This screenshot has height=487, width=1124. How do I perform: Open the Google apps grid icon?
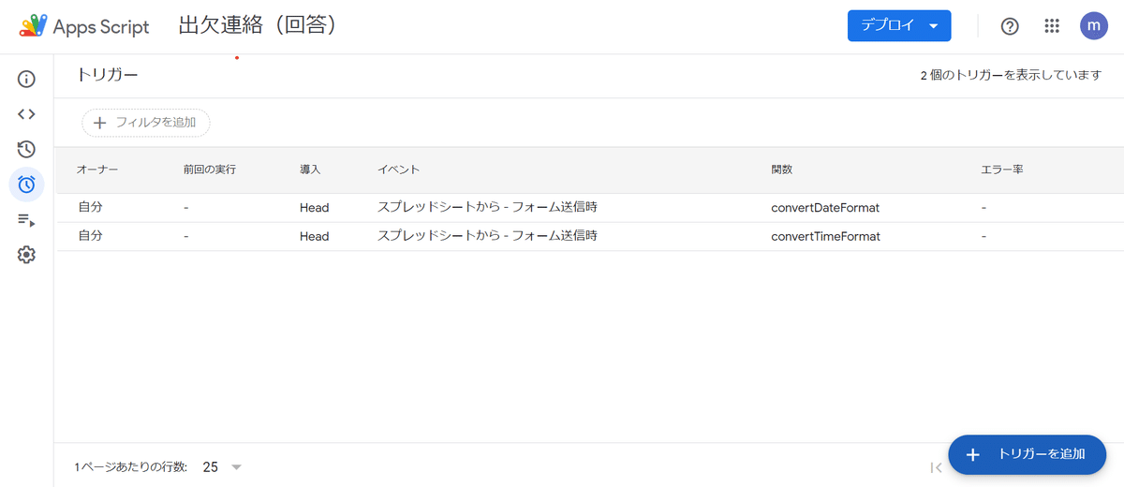1052,26
